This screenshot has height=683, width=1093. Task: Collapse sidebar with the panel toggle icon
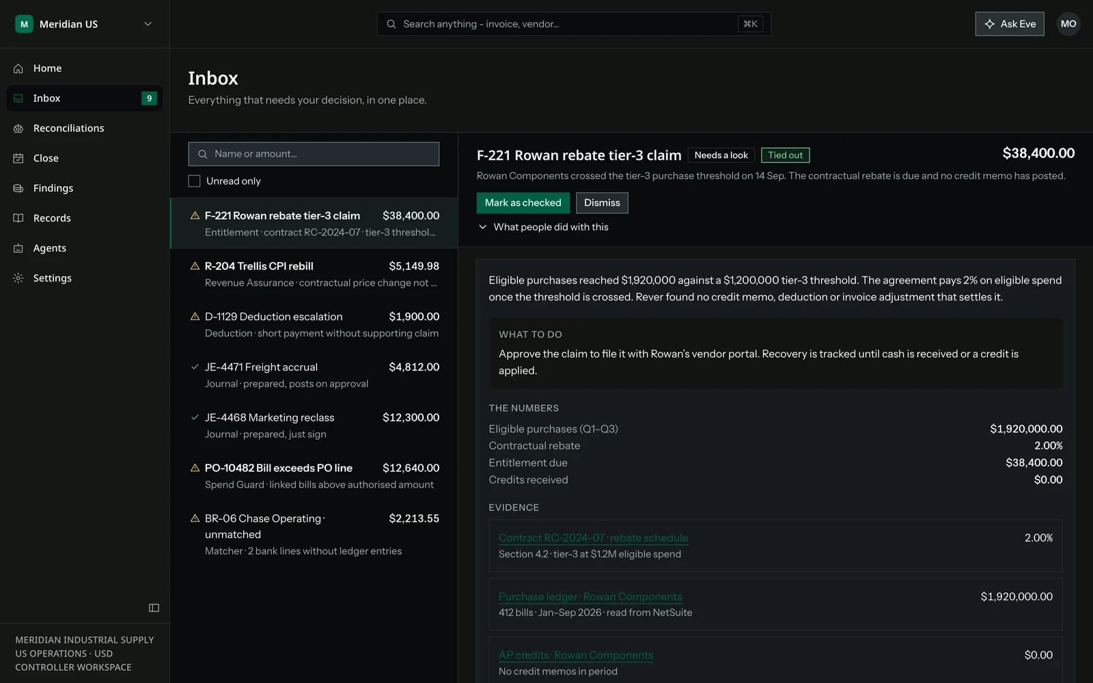[154, 608]
